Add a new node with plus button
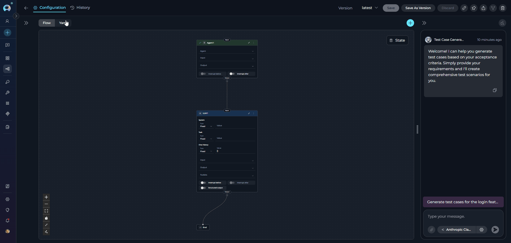Image resolution: width=511 pixels, height=243 pixels. [410, 23]
